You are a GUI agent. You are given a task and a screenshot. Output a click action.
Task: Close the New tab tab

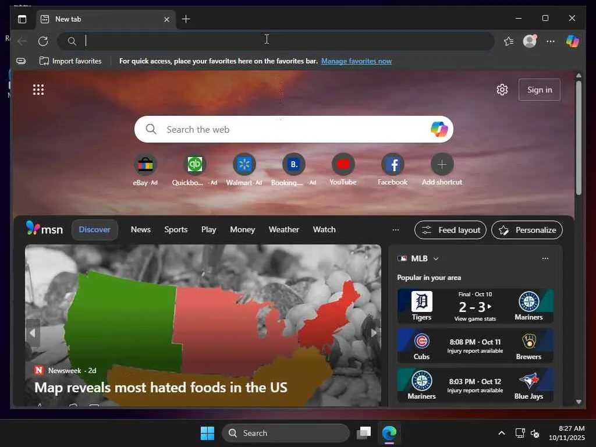point(166,19)
